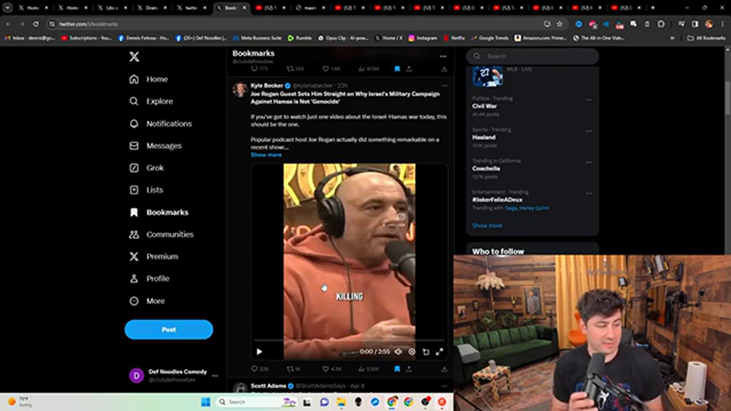Open options for Coachella trend
The image size is (731, 411).
(589, 162)
